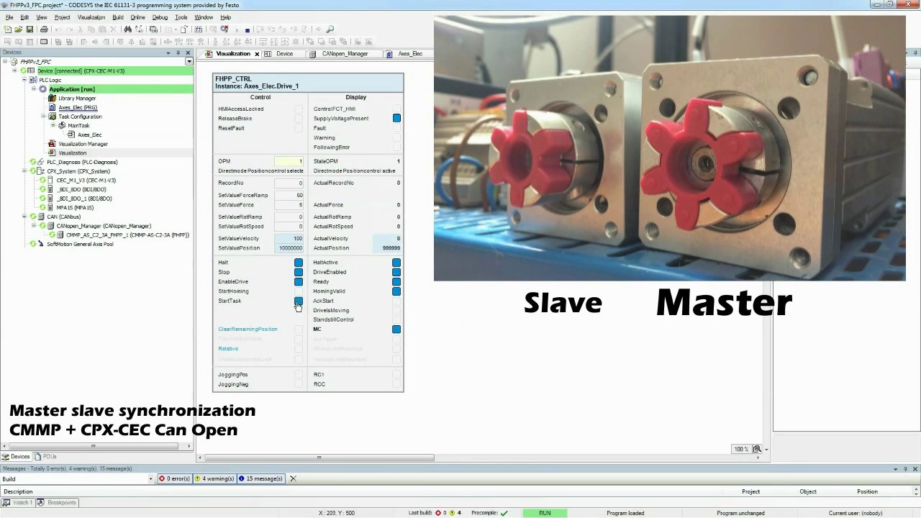The height and width of the screenshot is (518, 921).
Task: Click the Stop application square icon
Action: coord(247,29)
